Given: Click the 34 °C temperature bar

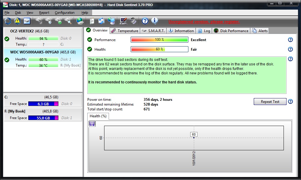Looking at the screenshot, I should pos(43,65).
